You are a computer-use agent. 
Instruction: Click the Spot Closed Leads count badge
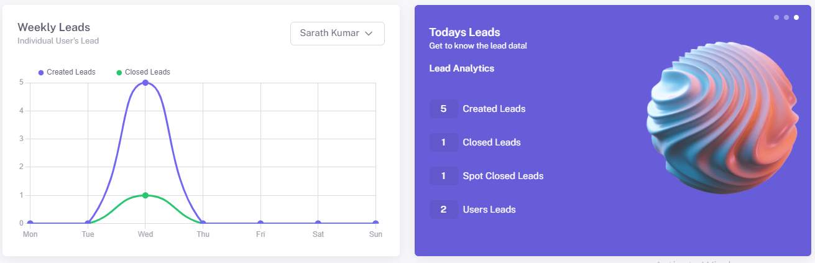click(443, 176)
